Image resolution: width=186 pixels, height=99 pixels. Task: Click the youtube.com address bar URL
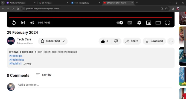42,9
